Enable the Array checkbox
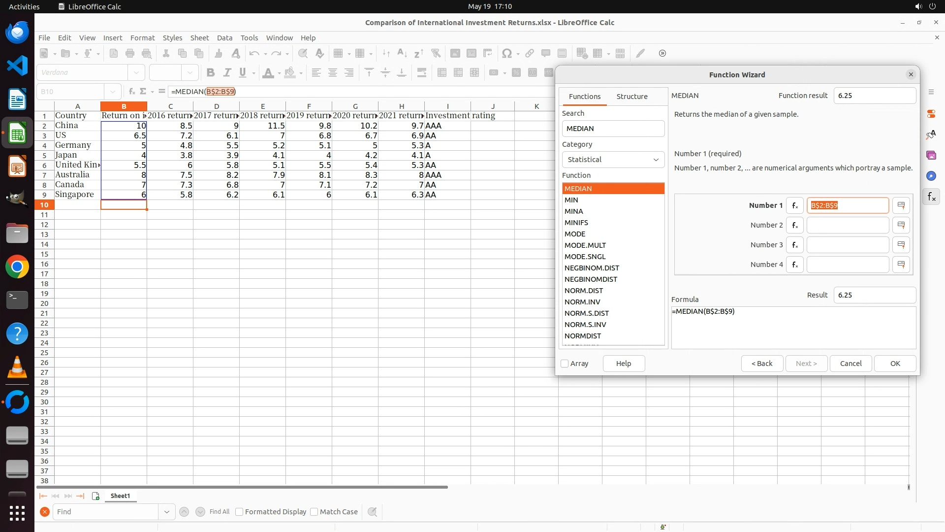The image size is (945, 532). pos(565,364)
